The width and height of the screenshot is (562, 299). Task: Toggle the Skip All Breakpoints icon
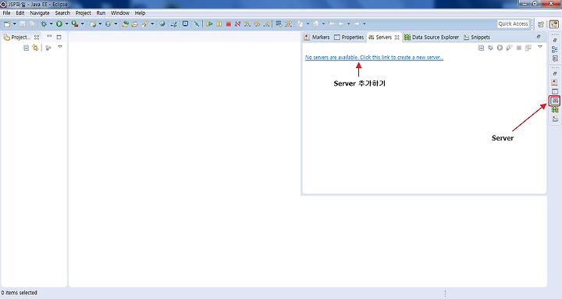197,24
